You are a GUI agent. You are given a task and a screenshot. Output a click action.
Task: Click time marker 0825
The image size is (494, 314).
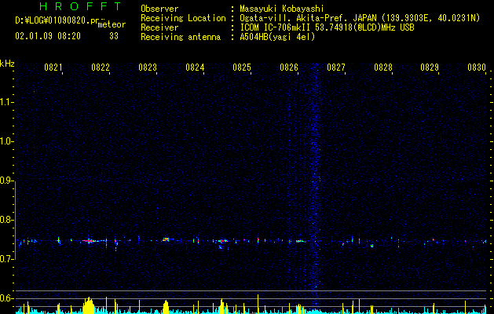pyautogui.click(x=242, y=67)
